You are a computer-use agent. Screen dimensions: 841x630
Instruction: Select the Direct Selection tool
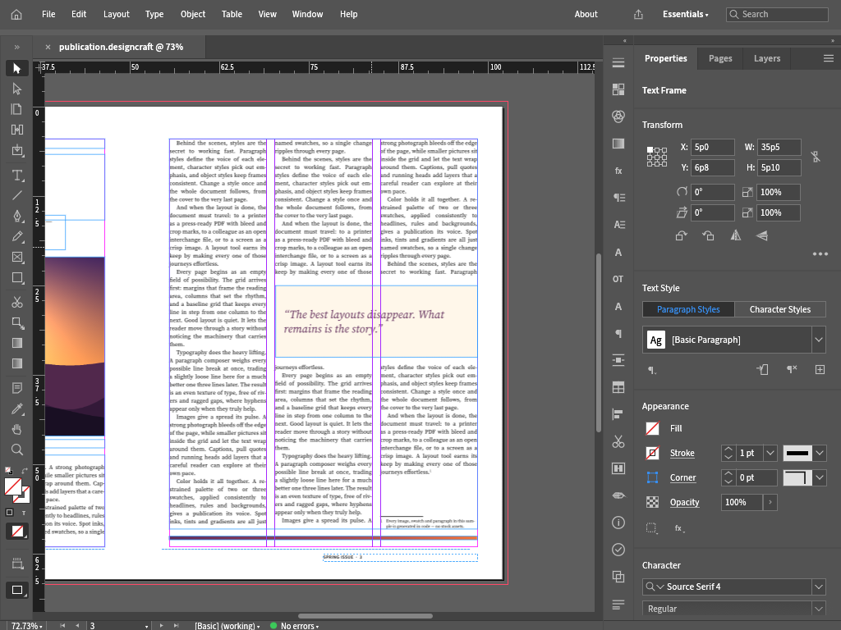click(16, 89)
